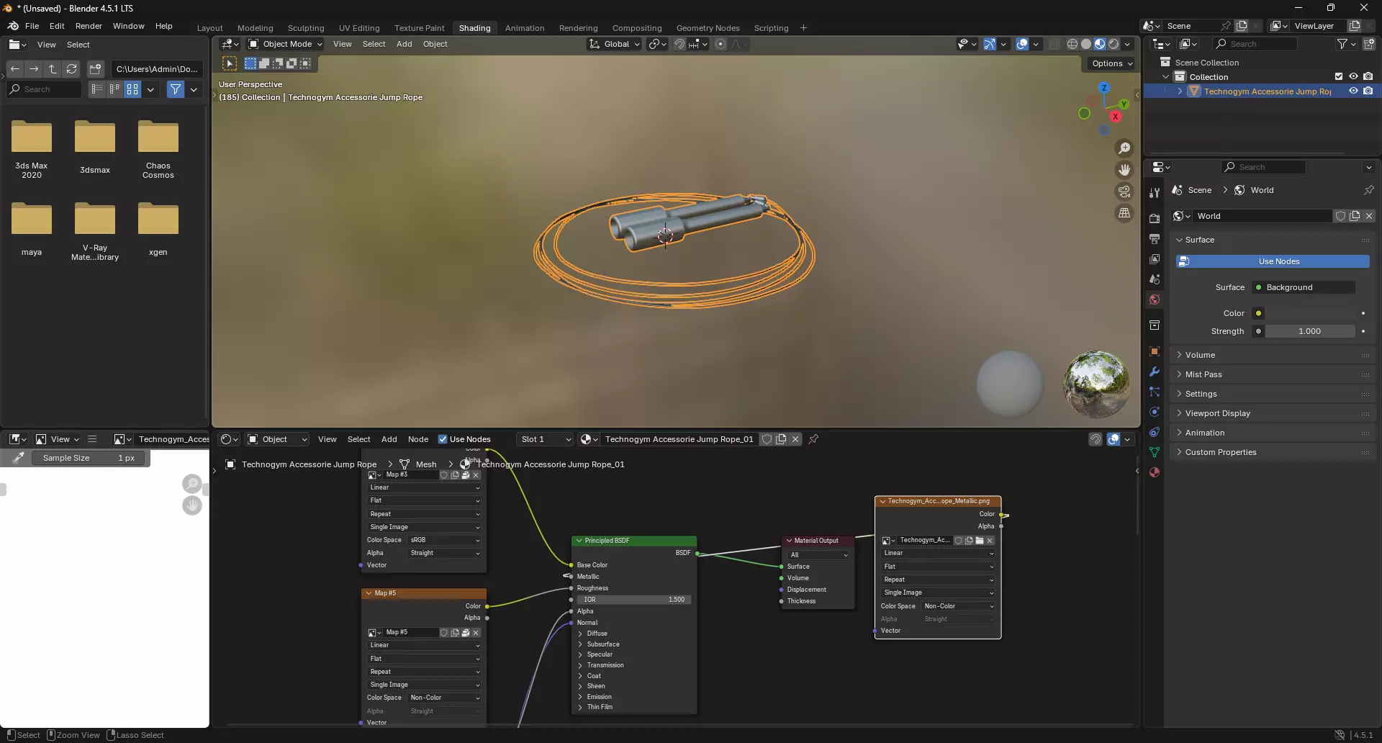The height and width of the screenshot is (743, 1382).
Task: Unlink the Jump Rope_01 material
Action: (x=795, y=439)
